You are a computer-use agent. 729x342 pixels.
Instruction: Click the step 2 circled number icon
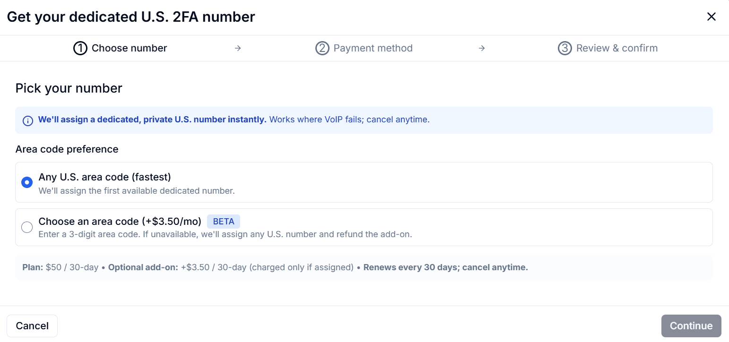pyautogui.click(x=323, y=48)
